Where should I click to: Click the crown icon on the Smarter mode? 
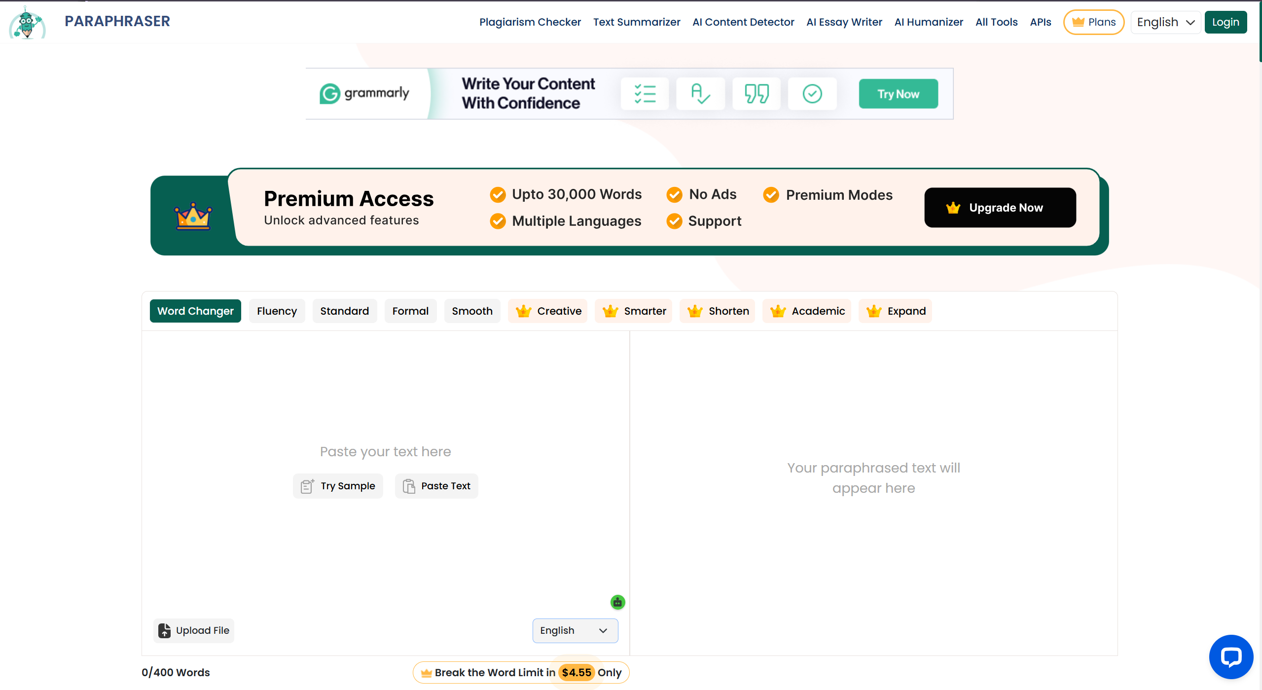click(610, 311)
